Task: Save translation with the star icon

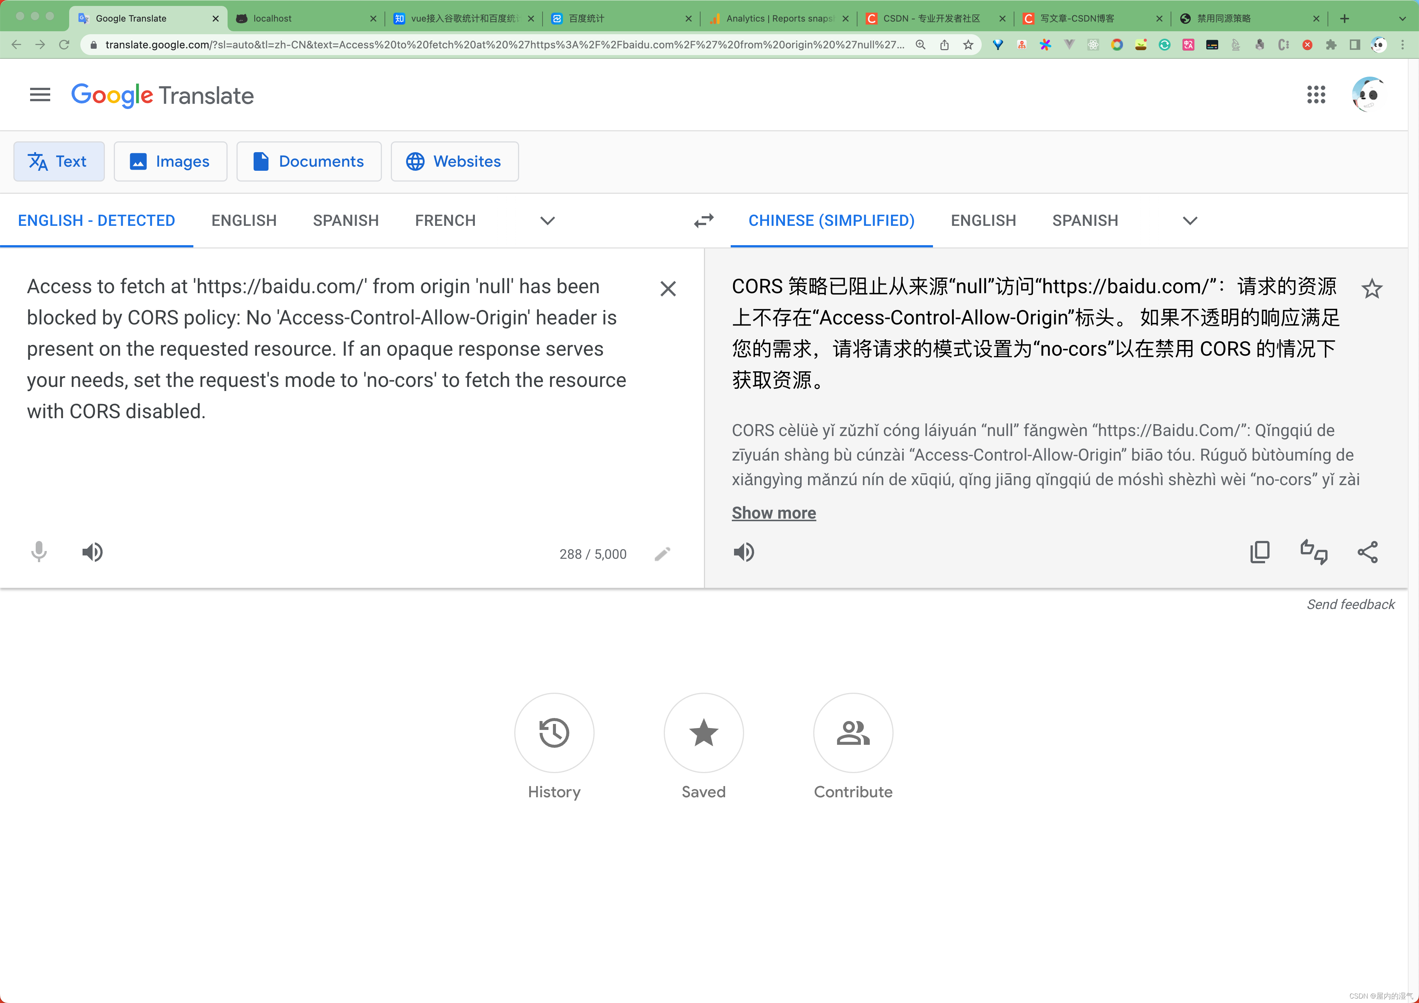Action: (x=1371, y=289)
